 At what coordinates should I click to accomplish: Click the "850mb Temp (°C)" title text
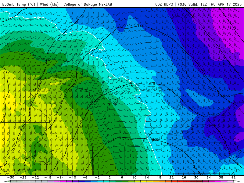pos(19,4)
